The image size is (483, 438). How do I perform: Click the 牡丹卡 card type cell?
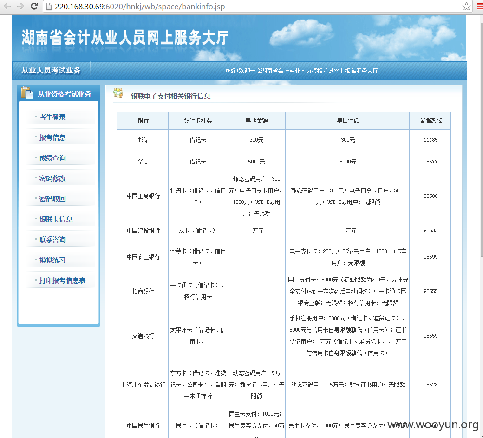(x=198, y=196)
